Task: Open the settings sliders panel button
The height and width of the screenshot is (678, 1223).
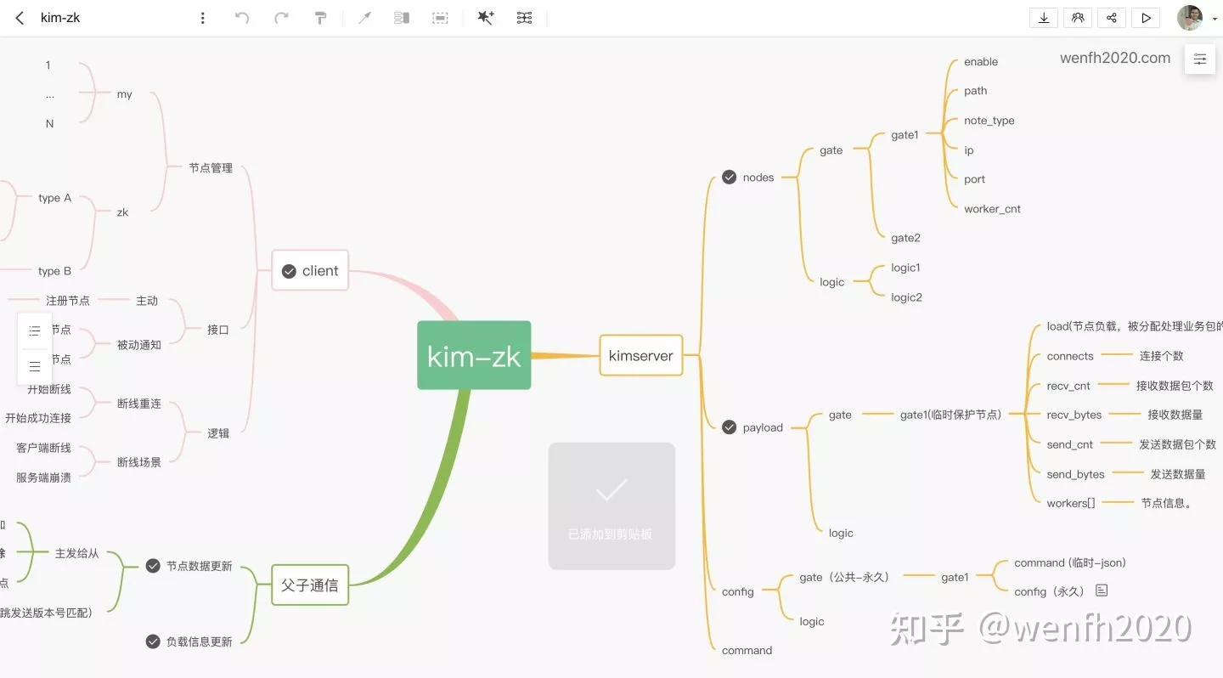Action: 1199,59
